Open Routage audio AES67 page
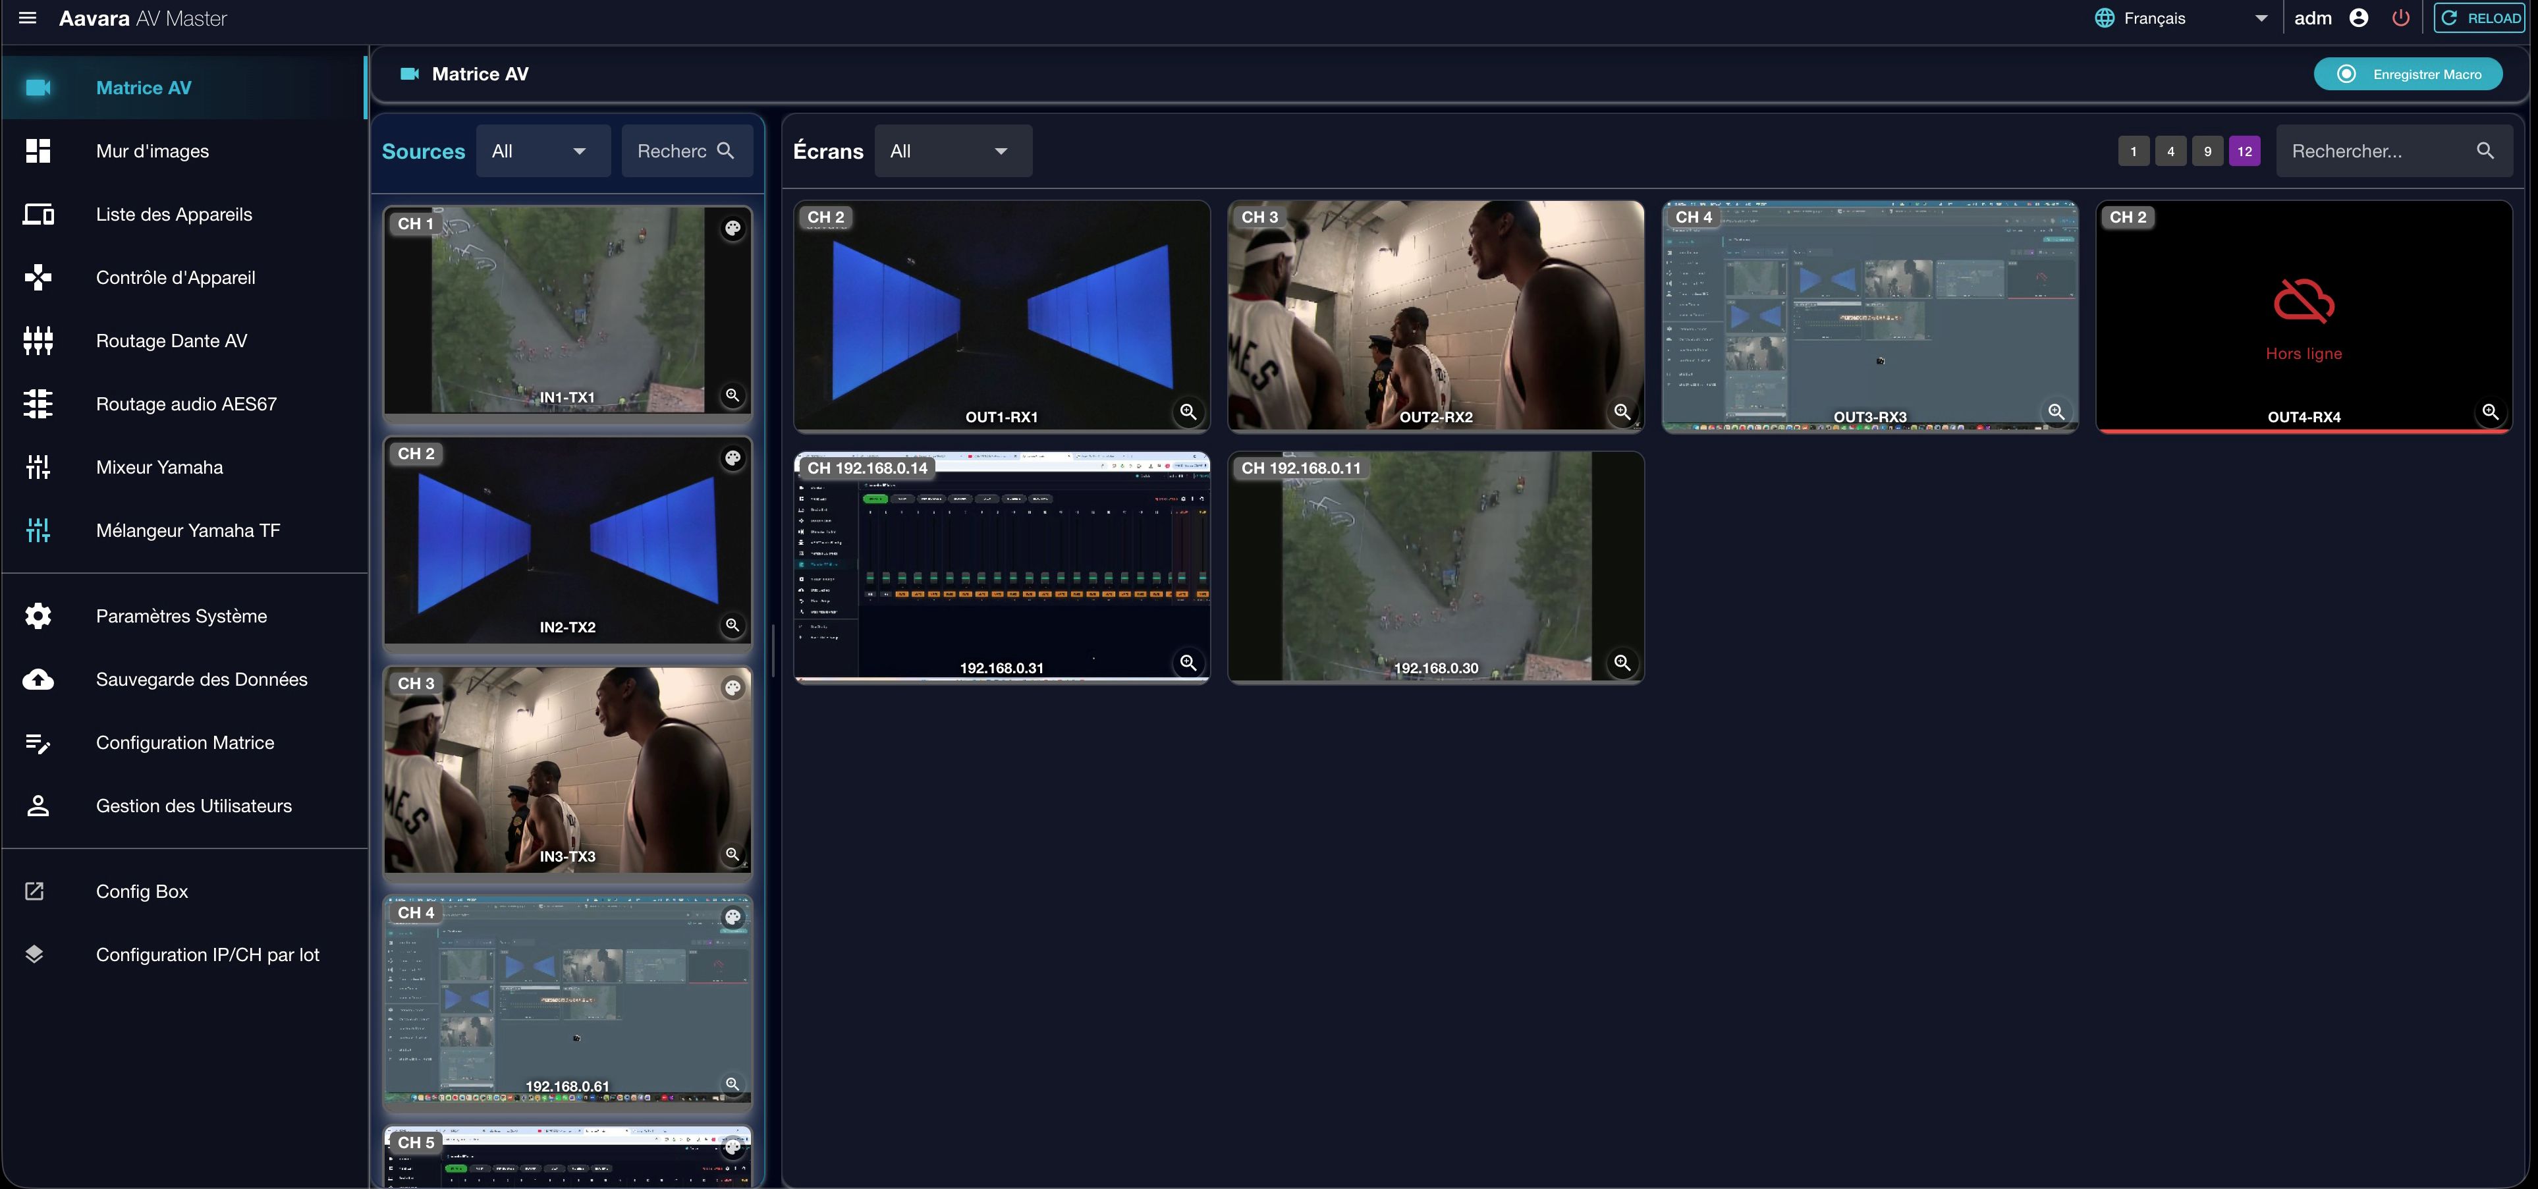 (185, 404)
